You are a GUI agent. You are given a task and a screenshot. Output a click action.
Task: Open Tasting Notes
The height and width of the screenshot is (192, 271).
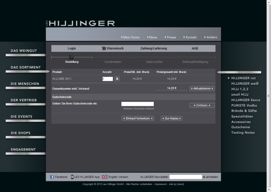[x=243, y=133]
